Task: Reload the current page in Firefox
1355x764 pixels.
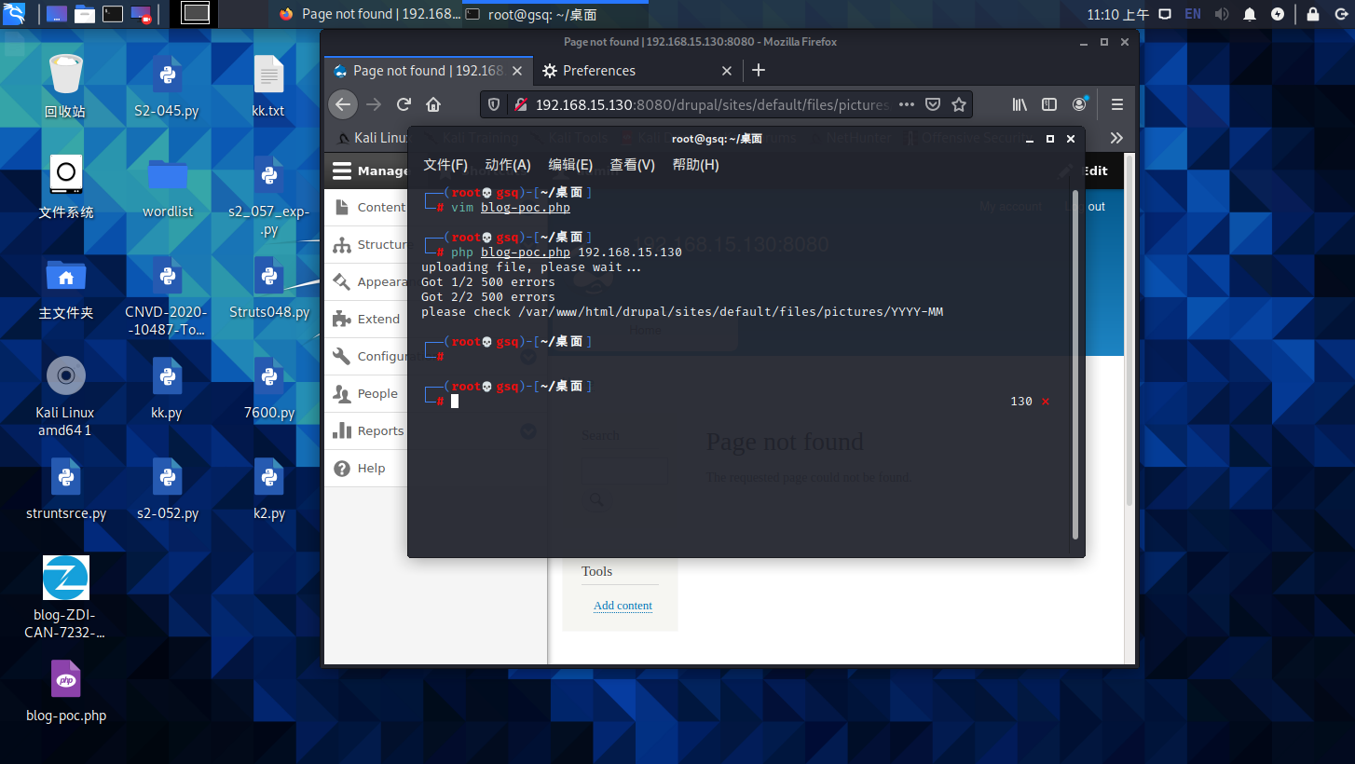Action: click(x=404, y=104)
